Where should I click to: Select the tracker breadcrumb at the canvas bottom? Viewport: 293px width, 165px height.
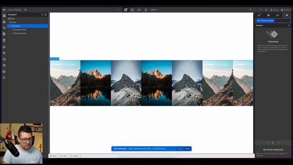pyautogui.click(x=75, y=156)
